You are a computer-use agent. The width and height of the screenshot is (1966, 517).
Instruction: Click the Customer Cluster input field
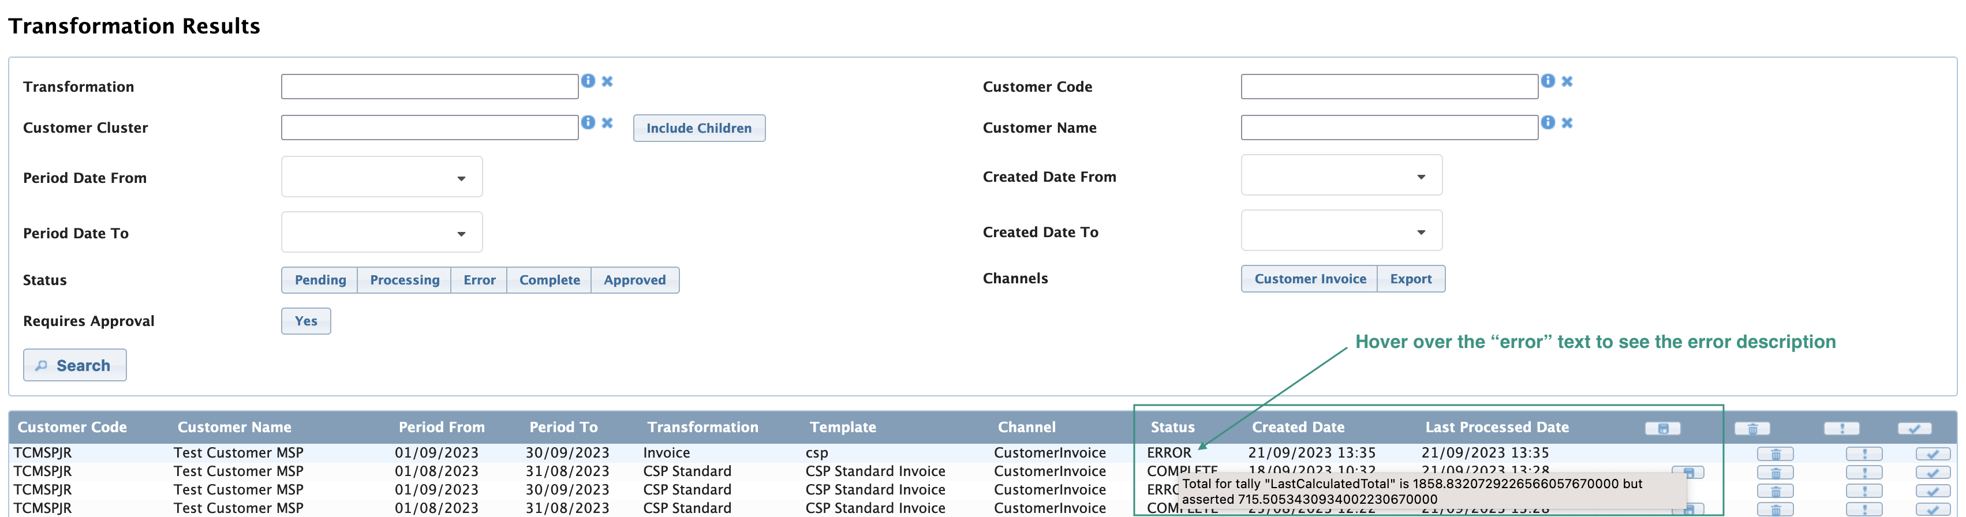pos(429,128)
